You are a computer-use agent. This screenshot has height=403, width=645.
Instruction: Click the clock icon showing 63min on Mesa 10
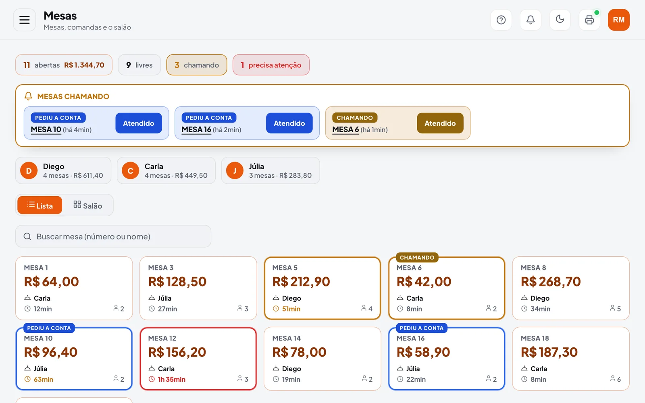click(x=27, y=379)
